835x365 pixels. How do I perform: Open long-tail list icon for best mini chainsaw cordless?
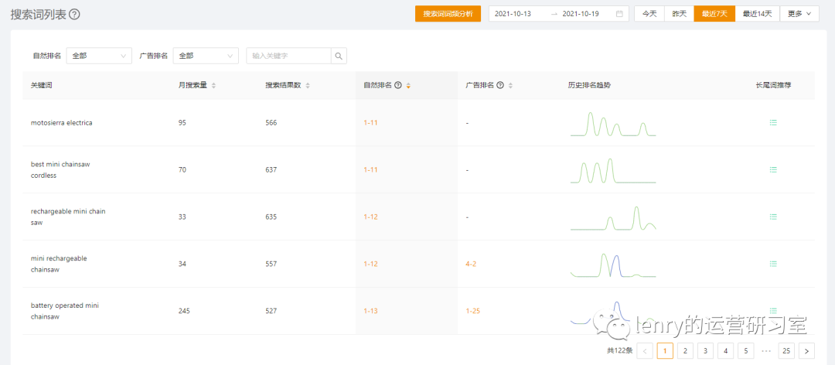[x=773, y=169]
